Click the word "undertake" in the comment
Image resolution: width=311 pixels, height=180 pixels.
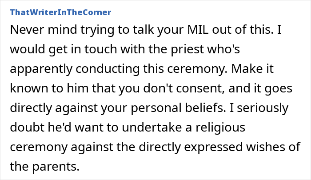pyautogui.click(x=152, y=128)
